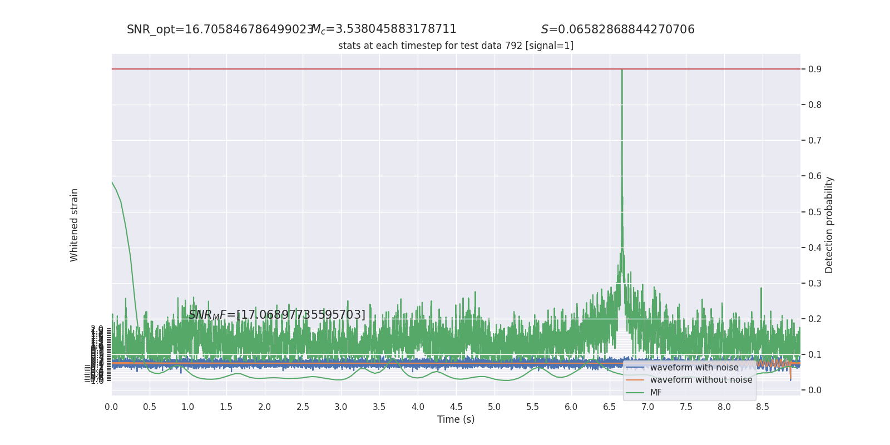
Task: Click x-axis tick label 2.0
Action: tap(265, 407)
